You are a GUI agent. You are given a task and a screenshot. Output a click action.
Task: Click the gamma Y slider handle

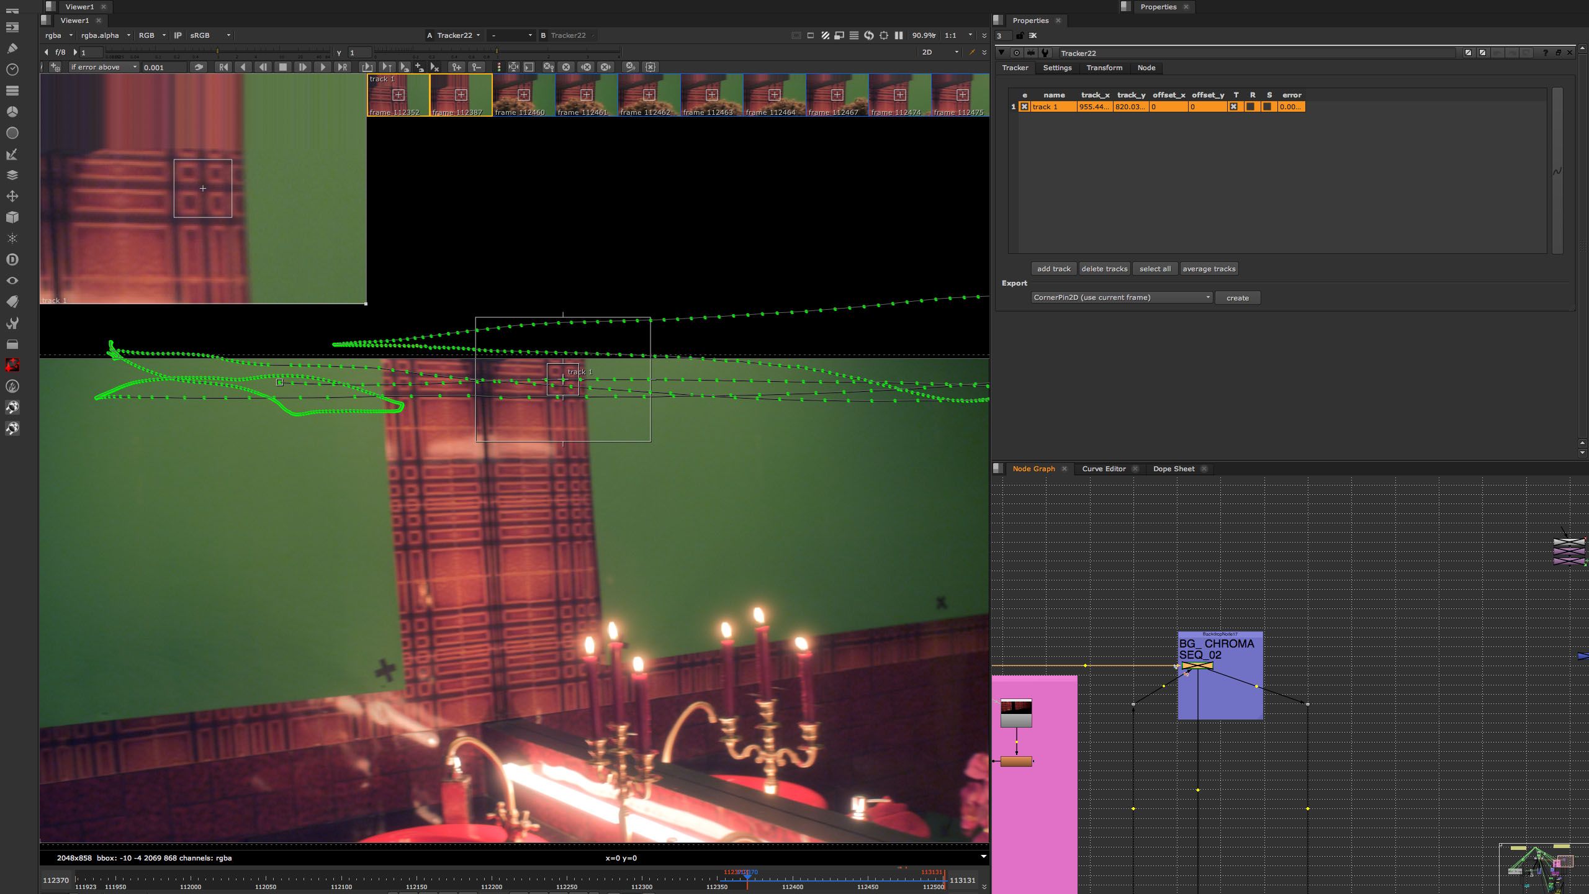497,52
